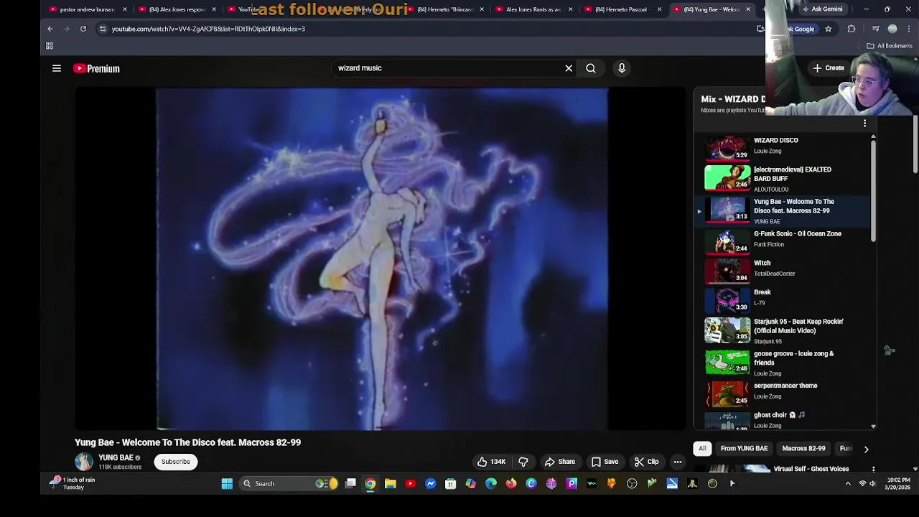The height and width of the screenshot is (517, 919).
Task: View site information icon in address bar
Action: [103, 29]
